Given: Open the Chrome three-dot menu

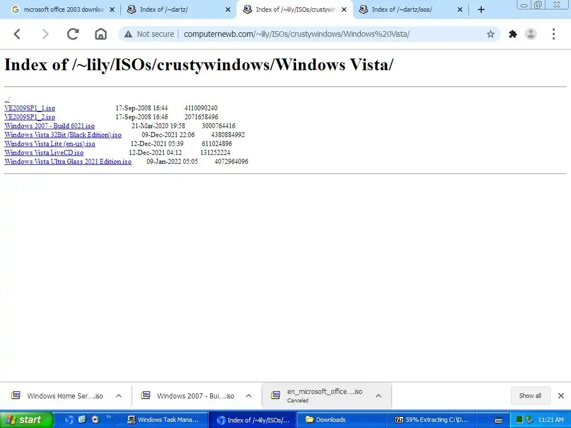Looking at the screenshot, I should coord(554,34).
